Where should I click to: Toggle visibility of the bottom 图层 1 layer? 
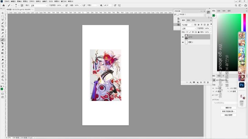click(x=183, y=42)
